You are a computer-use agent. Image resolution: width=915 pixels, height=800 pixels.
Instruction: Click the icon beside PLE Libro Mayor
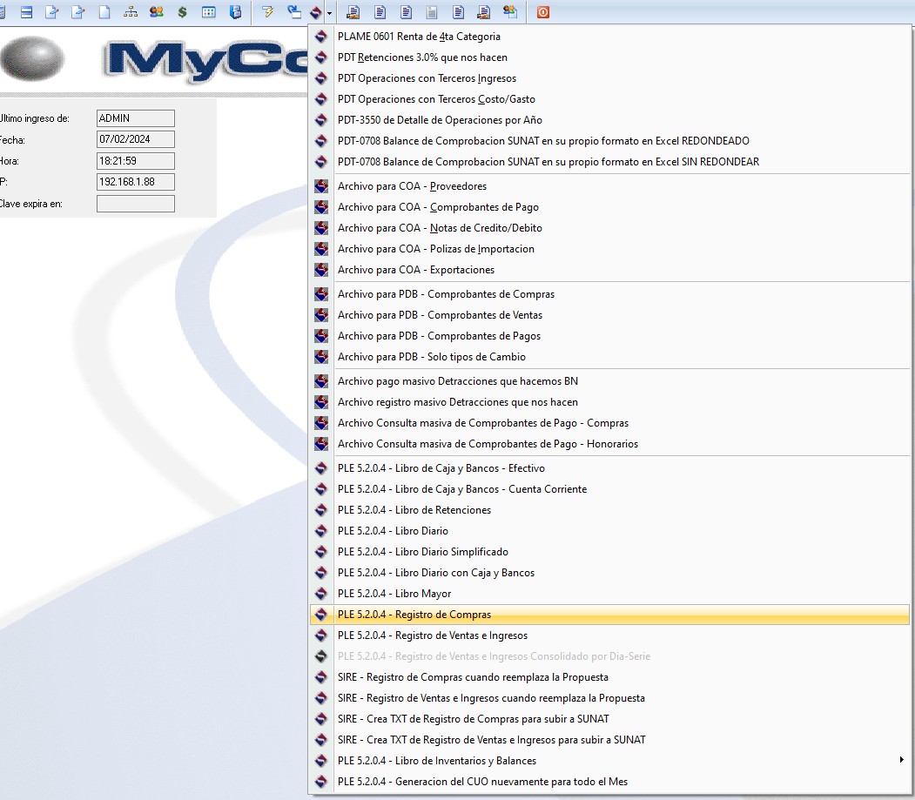tap(321, 594)
